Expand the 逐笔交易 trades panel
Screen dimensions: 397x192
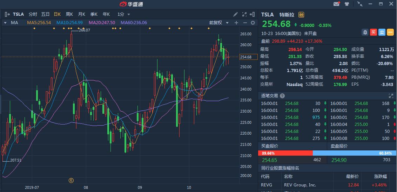[391, 95]
